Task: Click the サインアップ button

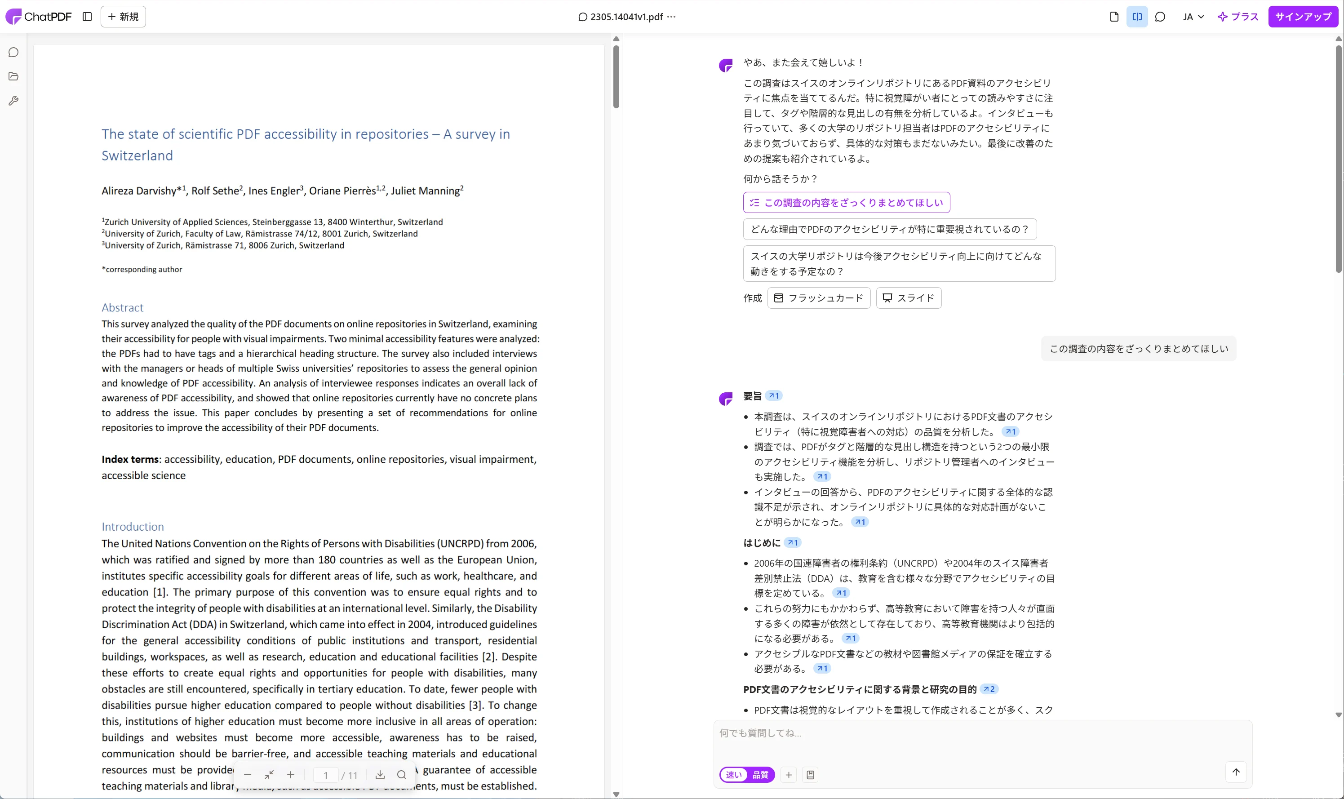Action: click(x=1303, y=17)
